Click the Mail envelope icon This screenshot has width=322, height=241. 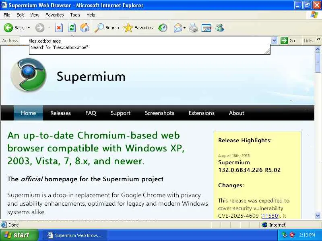coord(178,28)
